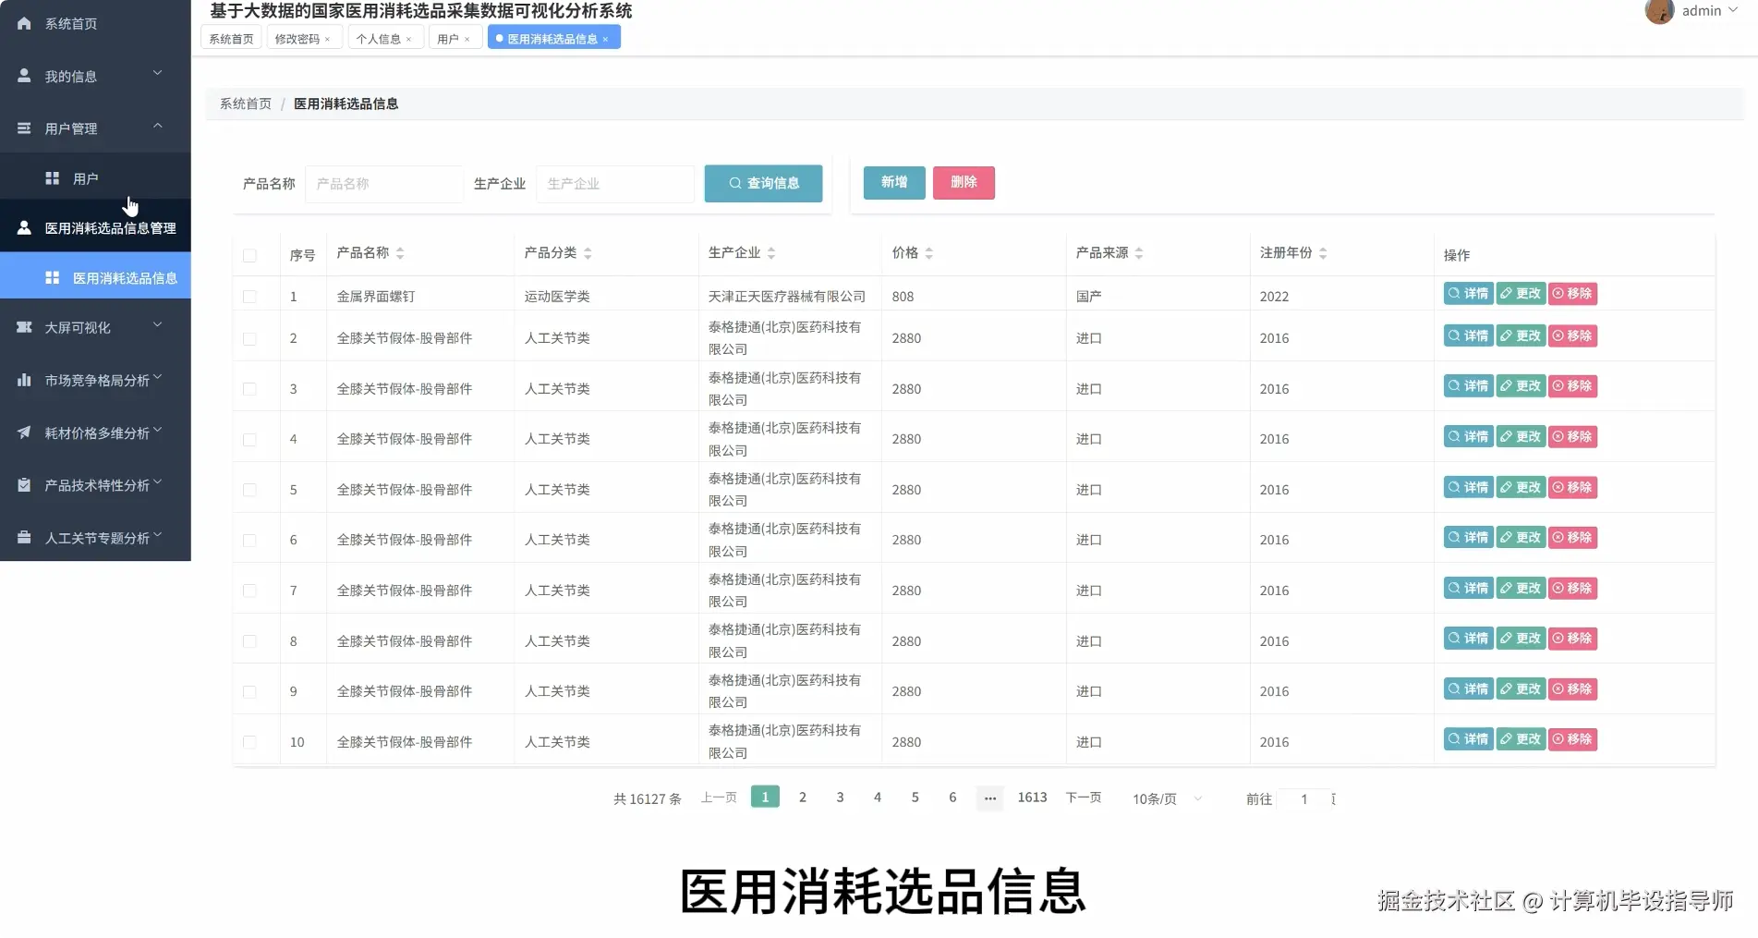1758x938 pixels.
Task: Open the admin account dropdown arrow
Action: click(1733, 10)
